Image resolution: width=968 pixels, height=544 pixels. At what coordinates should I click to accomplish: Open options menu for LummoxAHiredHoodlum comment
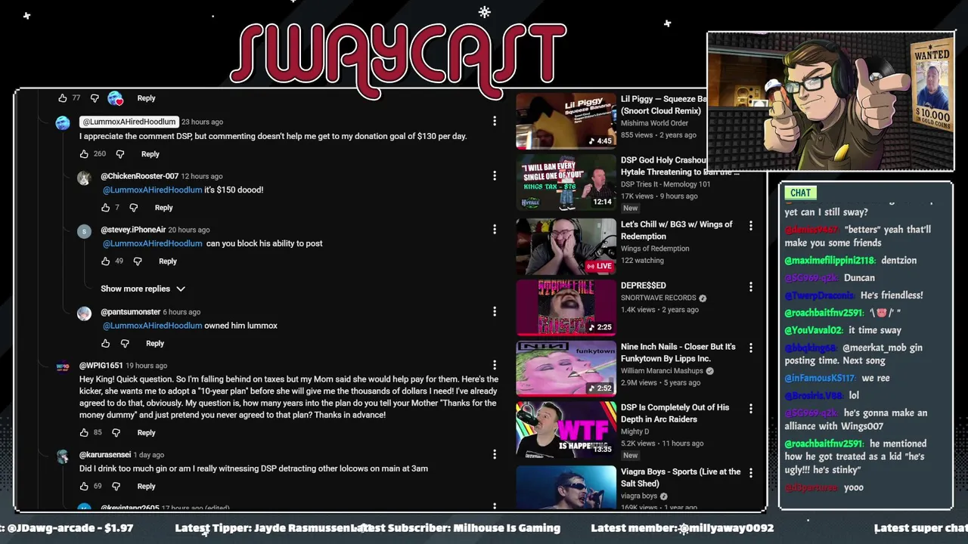click(495, 121)
